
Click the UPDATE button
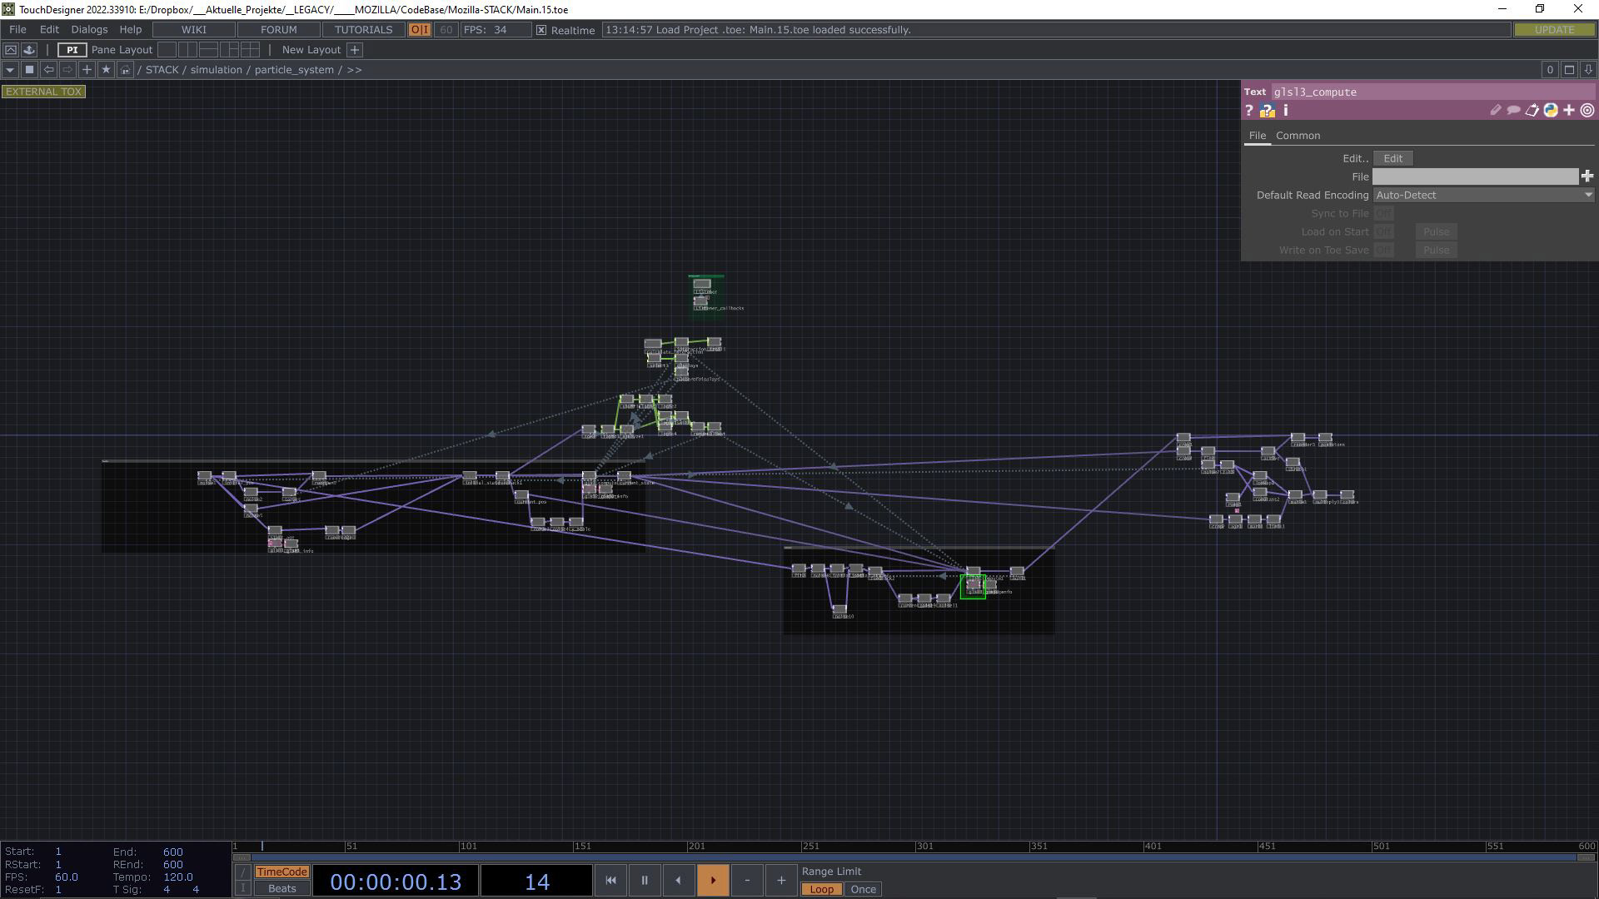(1554, 30)
